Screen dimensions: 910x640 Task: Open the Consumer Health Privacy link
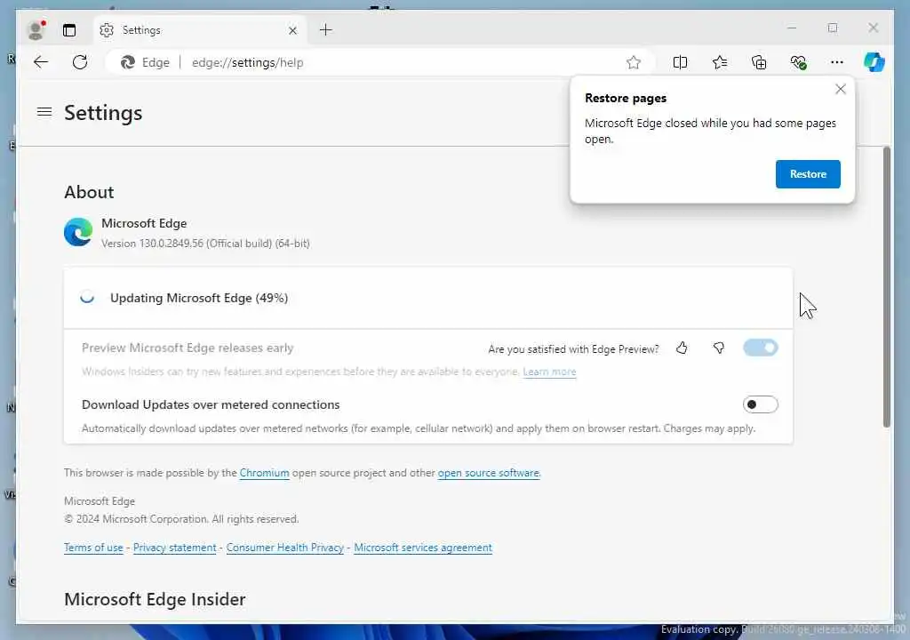coord(285,548)
